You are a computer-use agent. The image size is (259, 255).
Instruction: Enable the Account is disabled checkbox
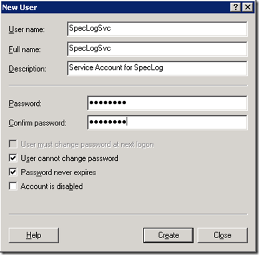[x=13, y=186]
